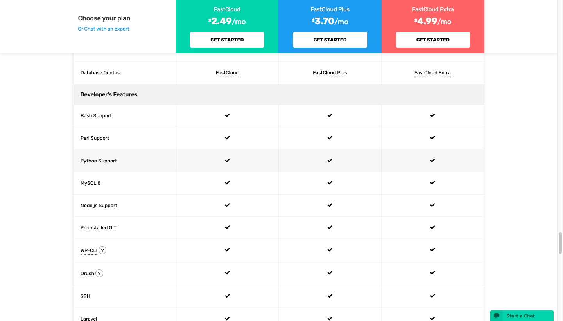Click the Developer's Features section heading
Screen dimensions: 563x321
click(109, 94)
